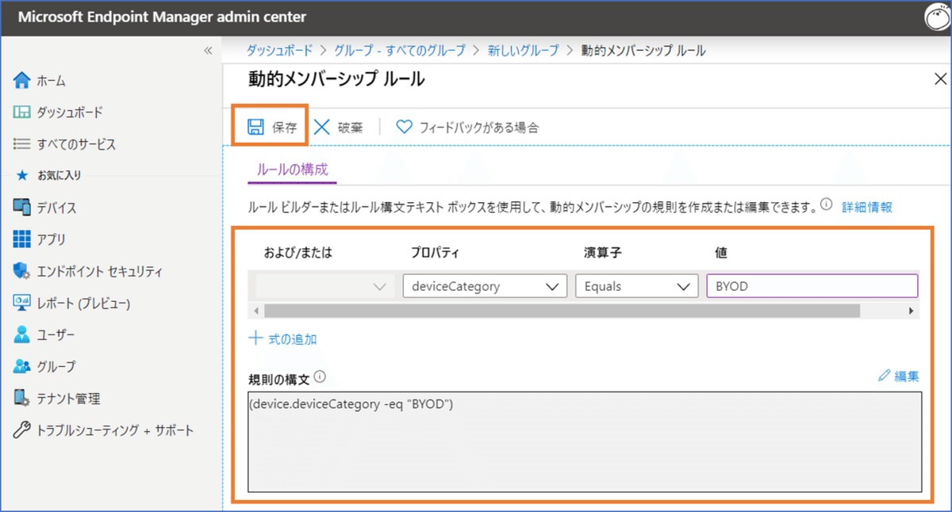Go to ホーム in the navigation

[51, 81]
